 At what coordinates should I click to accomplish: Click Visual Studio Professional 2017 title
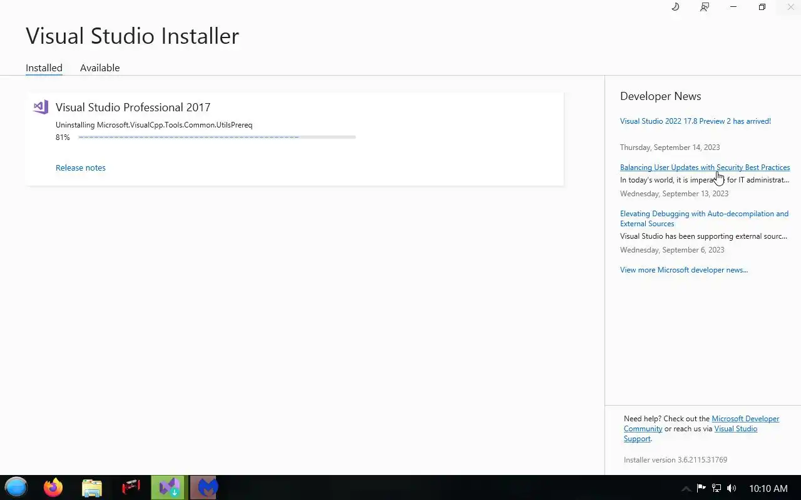[x=133, y=107]
